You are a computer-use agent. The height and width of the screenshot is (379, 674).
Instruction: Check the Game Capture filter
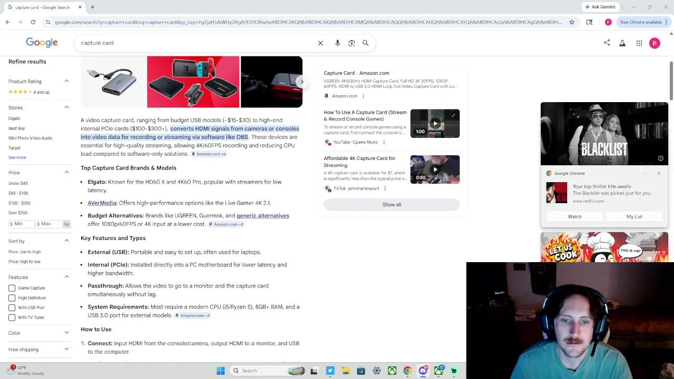12,288
